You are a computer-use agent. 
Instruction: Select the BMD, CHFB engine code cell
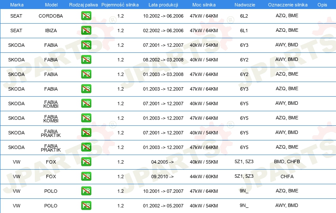pyautogui.click(x=287, y=162)
